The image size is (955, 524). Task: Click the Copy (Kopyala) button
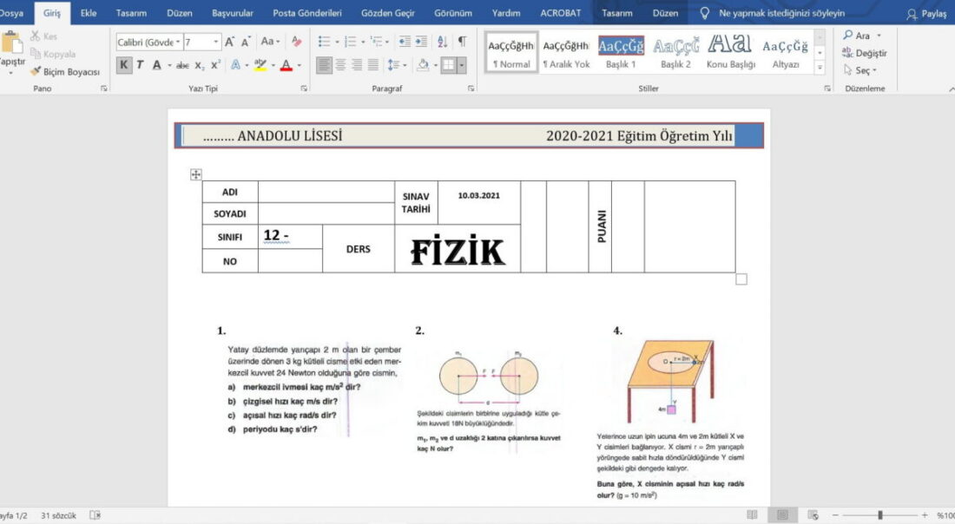coord(53,54)
